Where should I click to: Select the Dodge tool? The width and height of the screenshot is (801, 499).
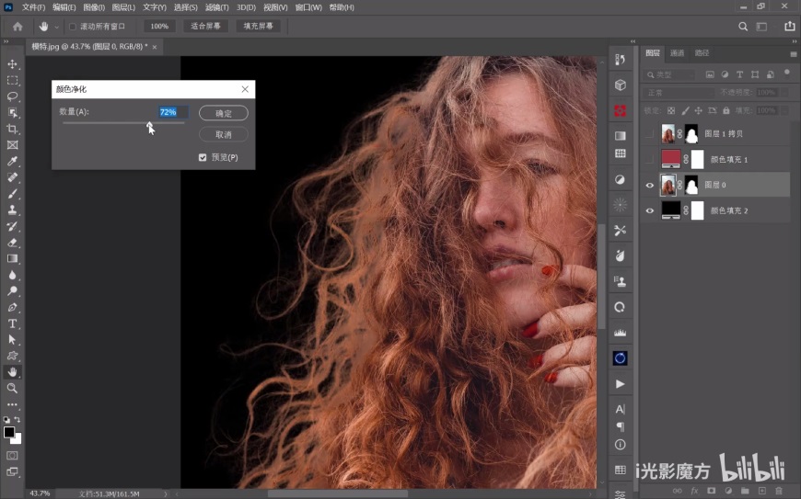(x=12, y=291)
